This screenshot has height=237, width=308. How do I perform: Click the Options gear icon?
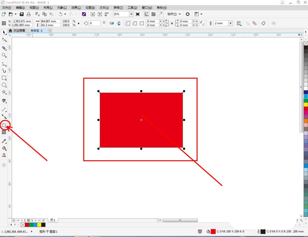188,14
